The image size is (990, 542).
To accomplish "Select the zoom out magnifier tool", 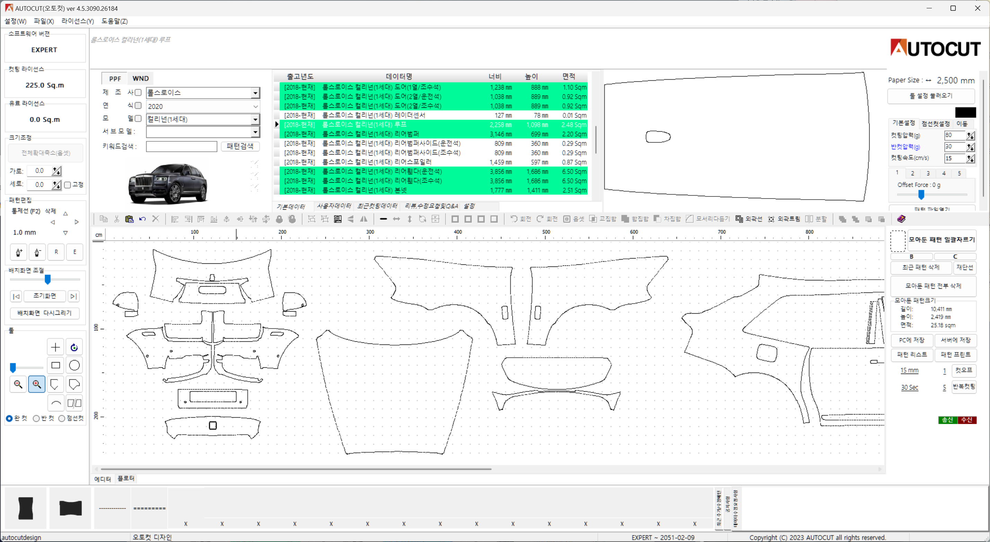I will [18, 384].
